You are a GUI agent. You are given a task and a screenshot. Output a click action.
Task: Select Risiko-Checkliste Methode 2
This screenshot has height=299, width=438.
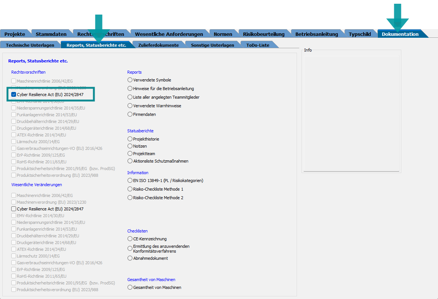130,198
